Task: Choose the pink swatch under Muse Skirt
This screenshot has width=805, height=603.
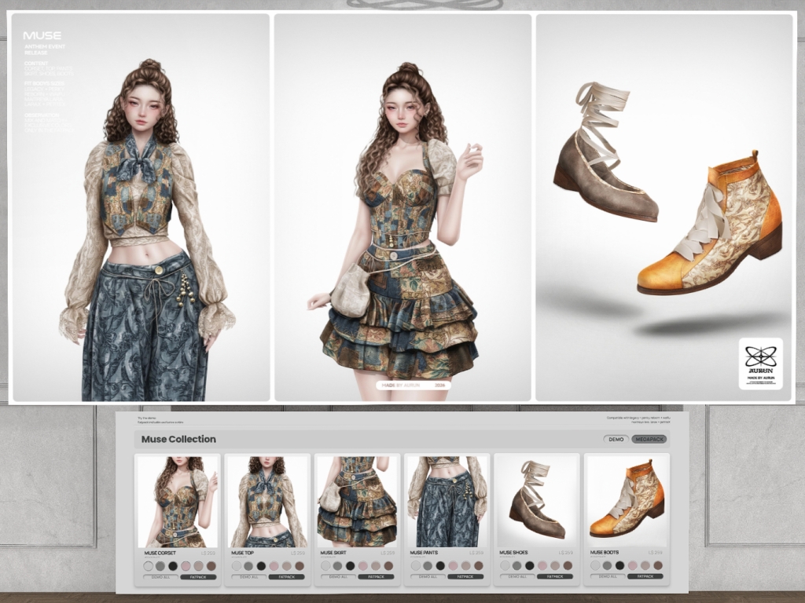Action: point(365,565)
